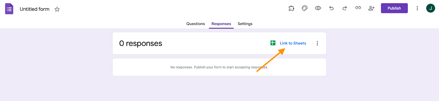Click the Link to Sheets link
The image size is (439, 101).
click(293, 43)
